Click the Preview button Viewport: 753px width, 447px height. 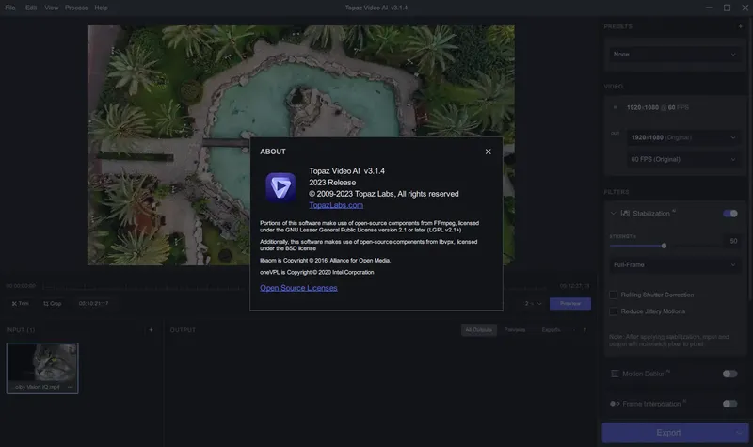570,303
